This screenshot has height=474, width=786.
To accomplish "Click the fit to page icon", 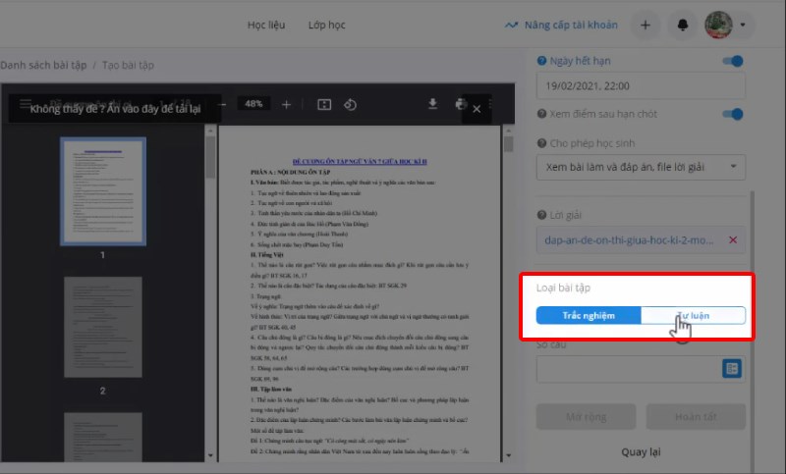I will tap(324, 105).
